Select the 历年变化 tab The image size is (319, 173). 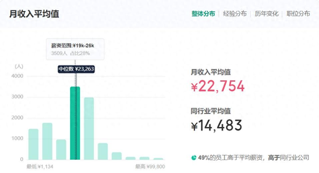pos(266,14)
